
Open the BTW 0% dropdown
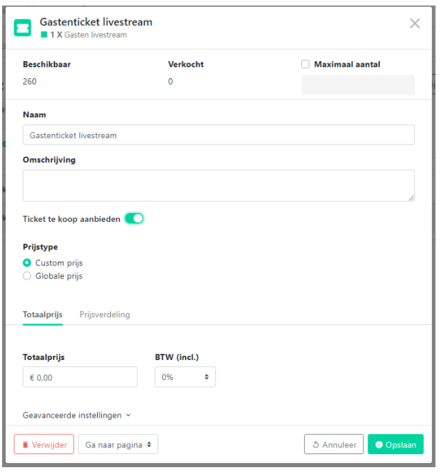click(185, 377)
